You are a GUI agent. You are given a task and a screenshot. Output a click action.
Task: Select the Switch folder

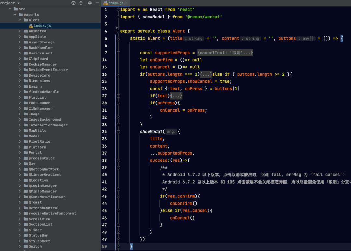(35, 246)
